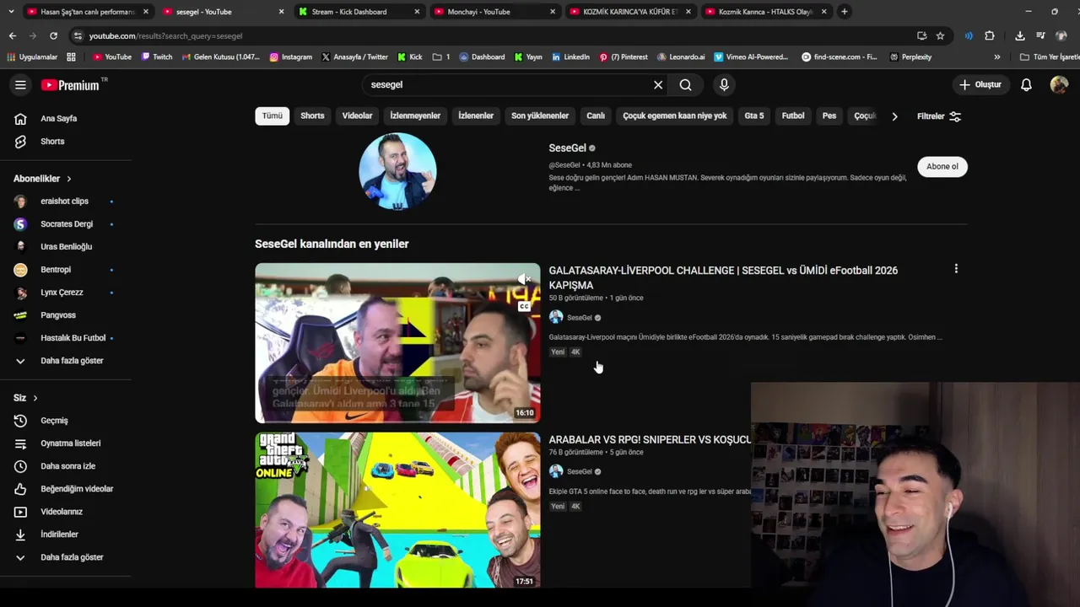Screen dimensions: 1080x607
Task: Click the GALATASARAY-LİVERPOOL CHALLENGE video title
Action: point(723,277)
